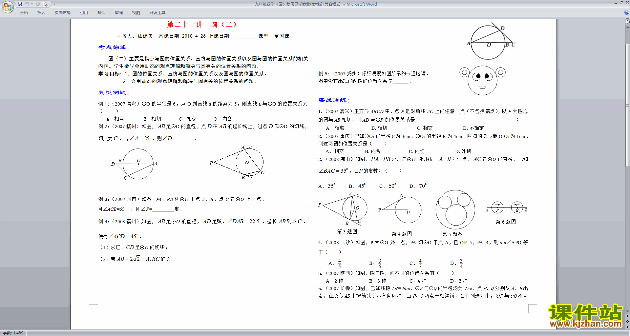Click the blue Word Help icon
Image resolution: width=630 pixels, height=336 pixels.
tap(627, 12)
